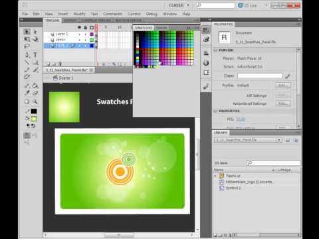Screen dimensions: 319x239
Task: Open the Align panel icon in the dock
Action: (x=206, y=53)
